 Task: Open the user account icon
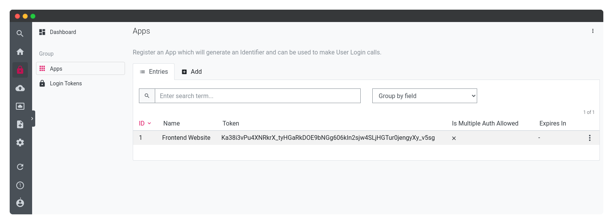(x=20, y=202)
